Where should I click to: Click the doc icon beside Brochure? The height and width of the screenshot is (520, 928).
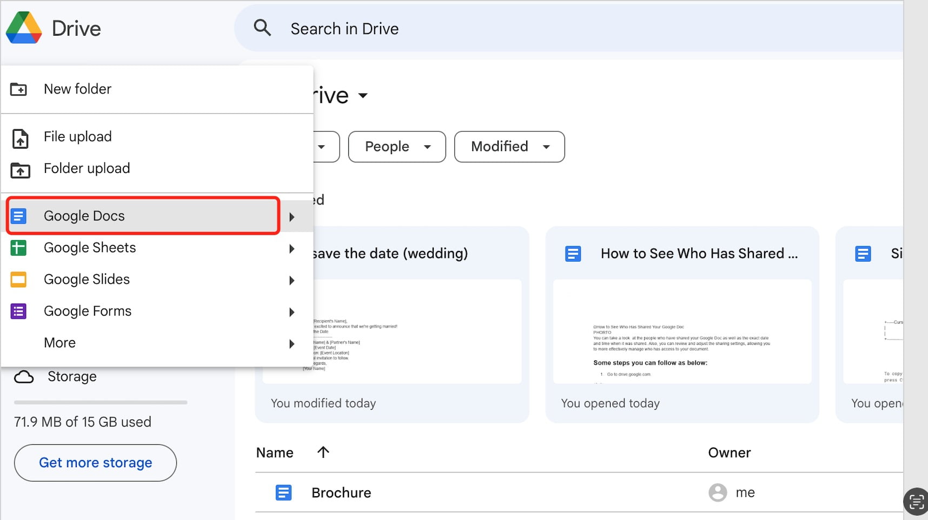click(284, 492)
